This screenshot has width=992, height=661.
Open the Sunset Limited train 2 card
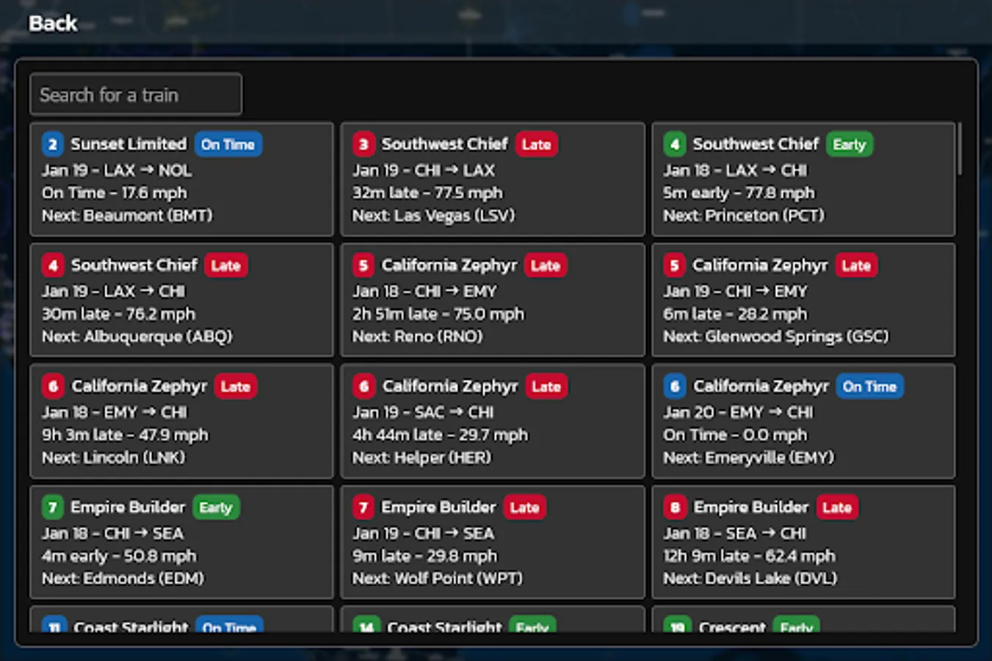181,179
